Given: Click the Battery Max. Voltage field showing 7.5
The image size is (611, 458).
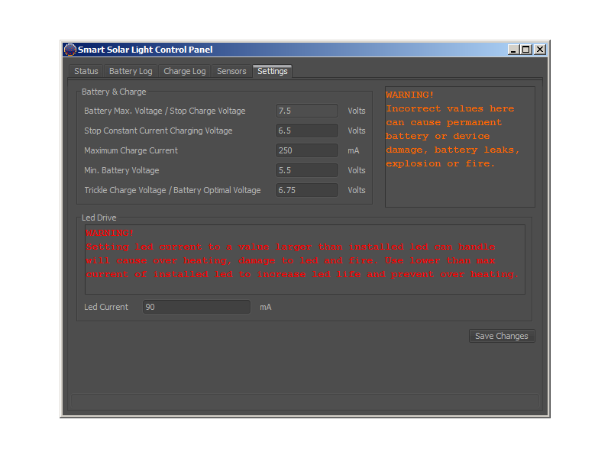Looking at the screenshot, I should tap(307, 111).
